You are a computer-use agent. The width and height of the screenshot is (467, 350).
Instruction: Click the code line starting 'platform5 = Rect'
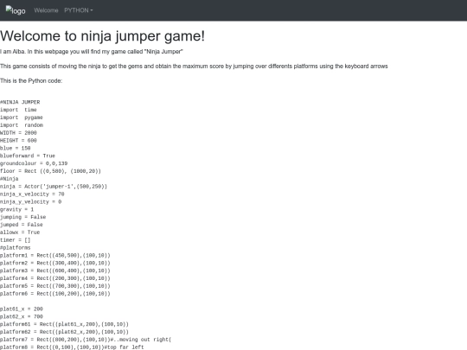coord(55,286)
